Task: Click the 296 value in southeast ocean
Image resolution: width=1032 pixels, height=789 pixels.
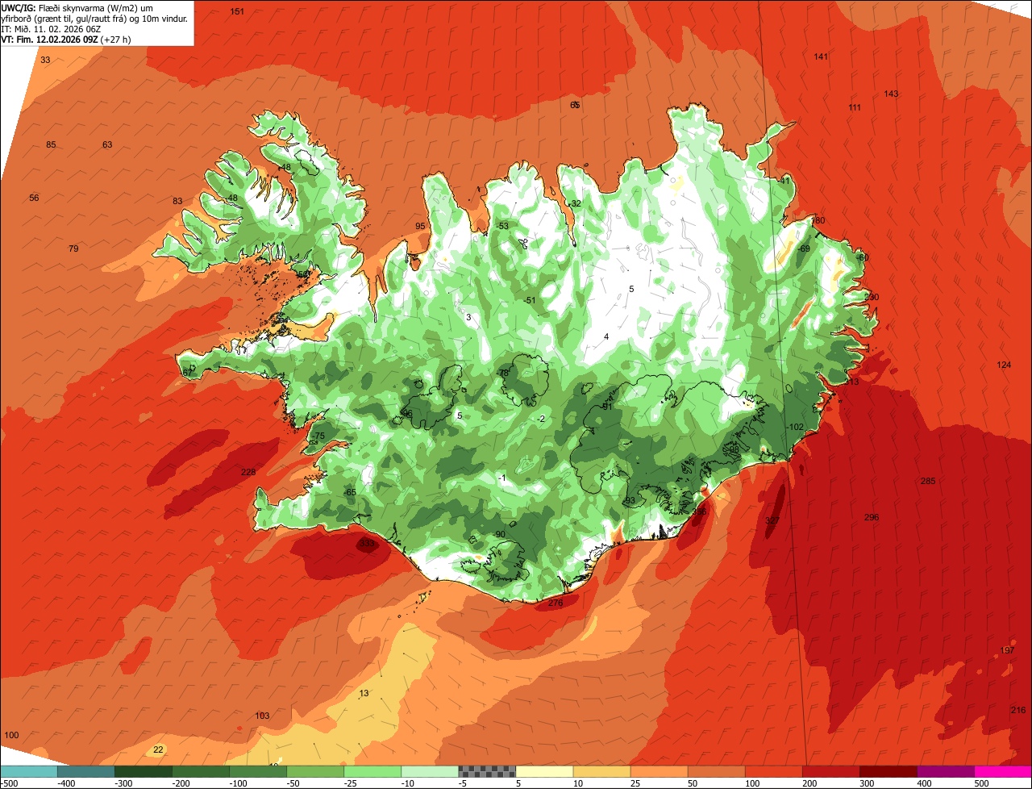Action: 872,517
